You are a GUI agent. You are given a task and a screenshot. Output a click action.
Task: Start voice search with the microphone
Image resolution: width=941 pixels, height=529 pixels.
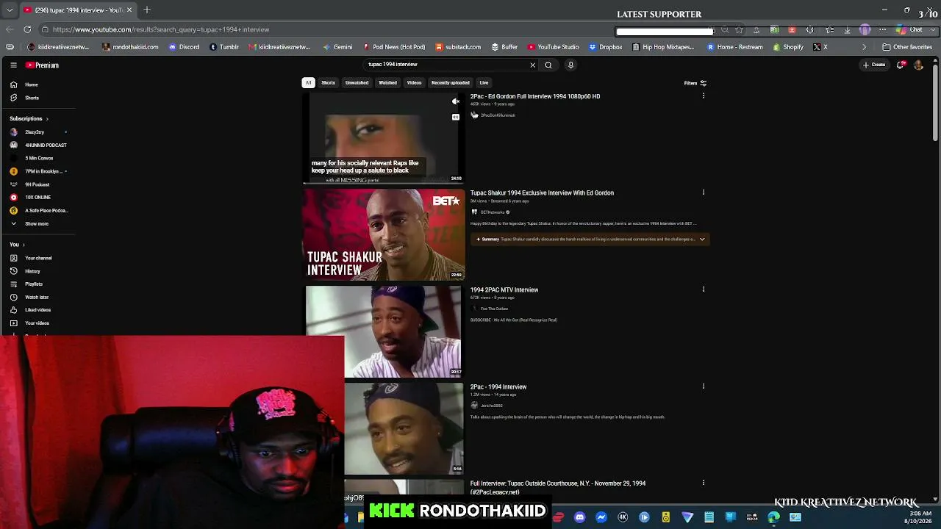570,65
